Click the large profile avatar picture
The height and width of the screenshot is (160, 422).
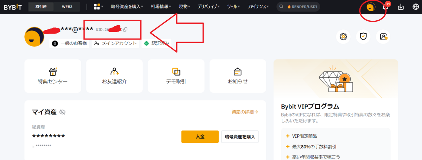(x=34, y=36)
